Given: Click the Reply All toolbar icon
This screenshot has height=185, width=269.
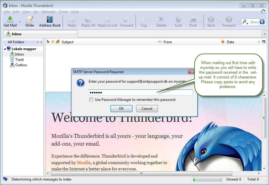Looking at the screenshot, I should pyautogui.click(x=88, y=20).
